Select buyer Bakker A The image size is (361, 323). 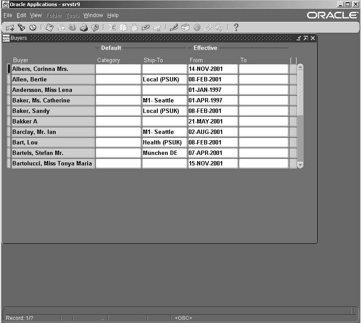tap(53, 122)
